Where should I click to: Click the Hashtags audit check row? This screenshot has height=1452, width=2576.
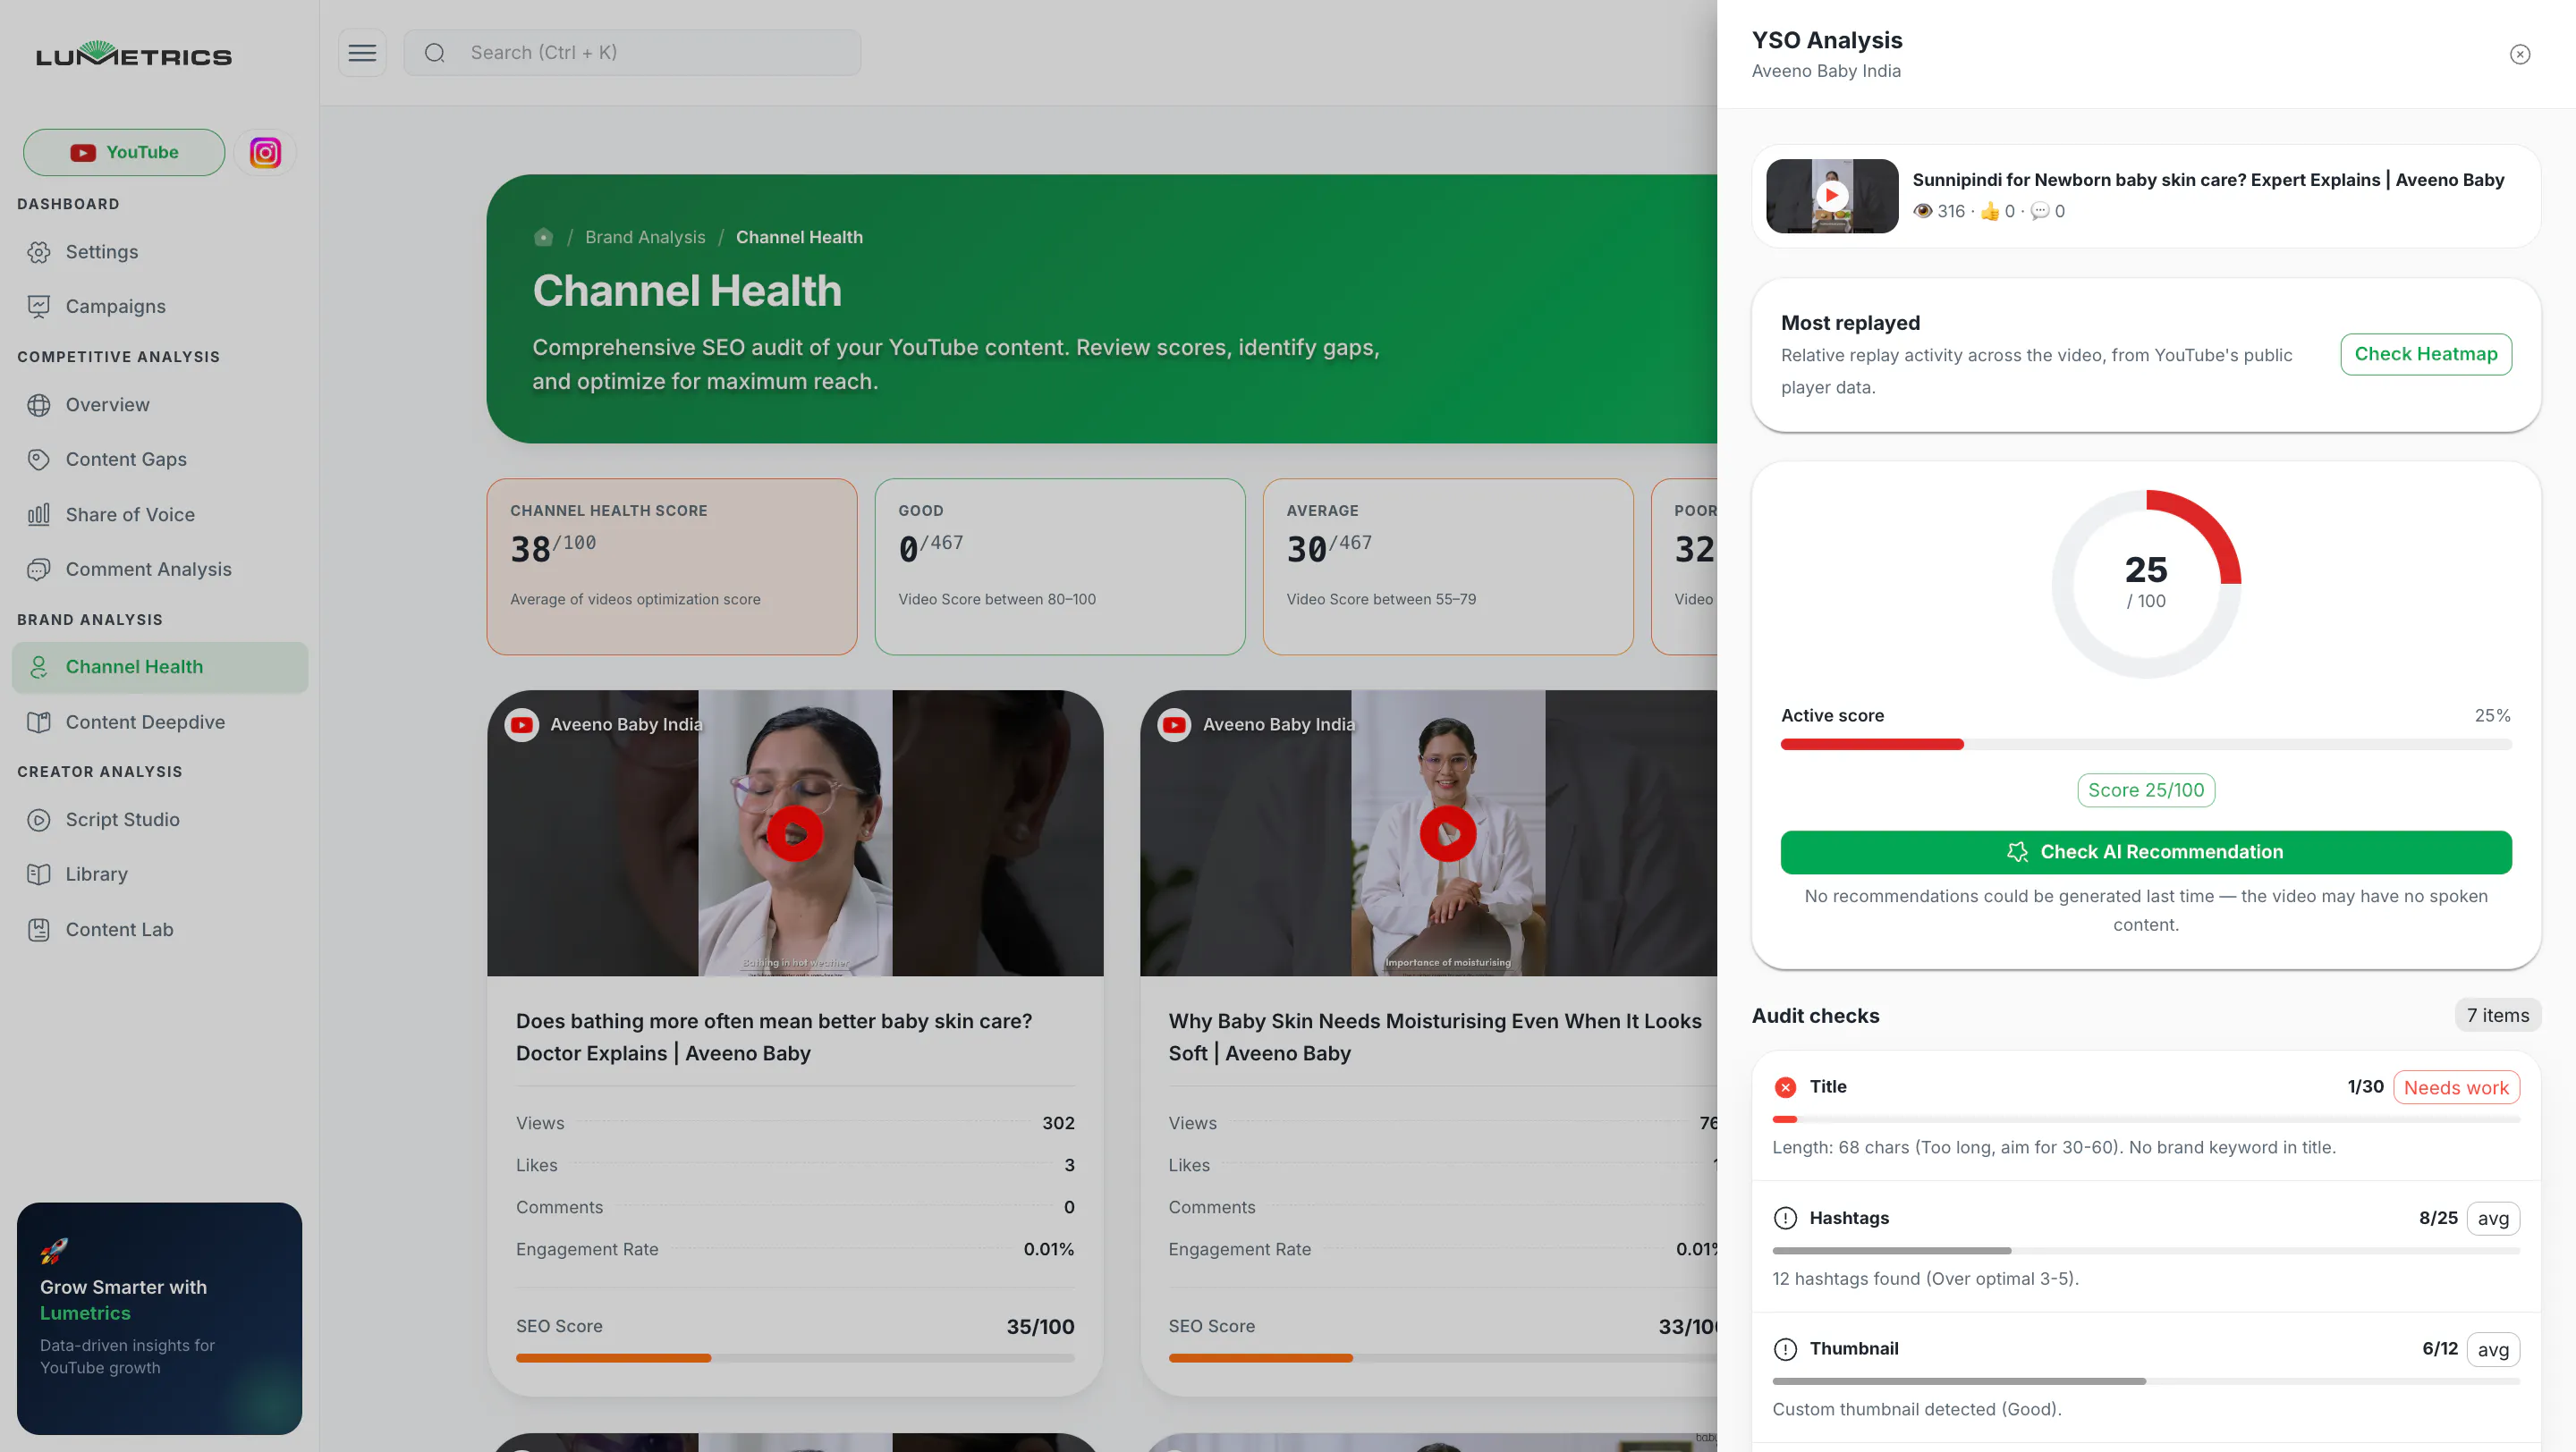click(x=2145, y=1245)
